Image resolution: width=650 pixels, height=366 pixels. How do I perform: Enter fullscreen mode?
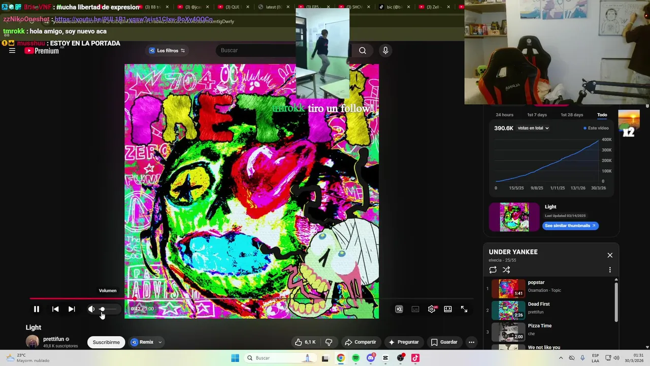464,309
